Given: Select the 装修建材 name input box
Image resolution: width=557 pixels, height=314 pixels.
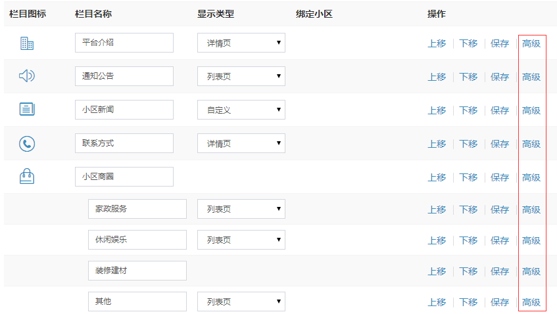Looking at the screenshot, I should coord(137,271).
